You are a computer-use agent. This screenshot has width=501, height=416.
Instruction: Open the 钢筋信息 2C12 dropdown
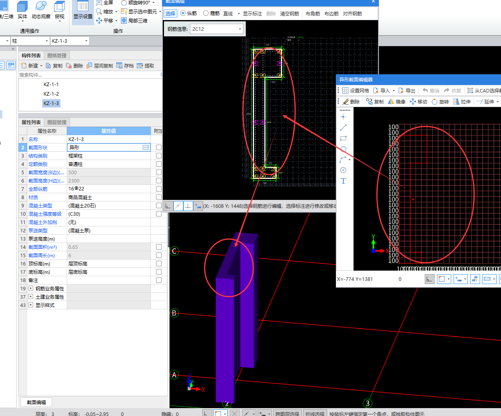point(240,29)
